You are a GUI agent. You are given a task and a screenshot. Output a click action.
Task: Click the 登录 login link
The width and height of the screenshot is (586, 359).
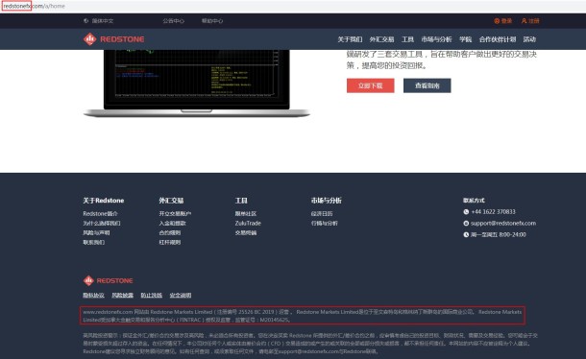(507, 21)
